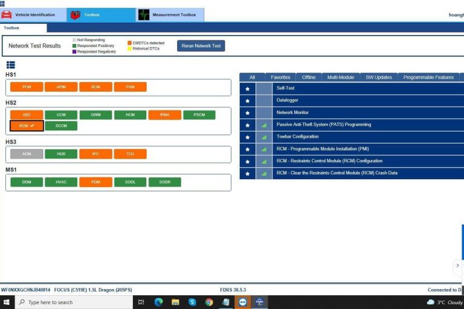The width and height of the screenshot is (464, 309).
Task: Open Task View on the taskbar
Action: 141,302
